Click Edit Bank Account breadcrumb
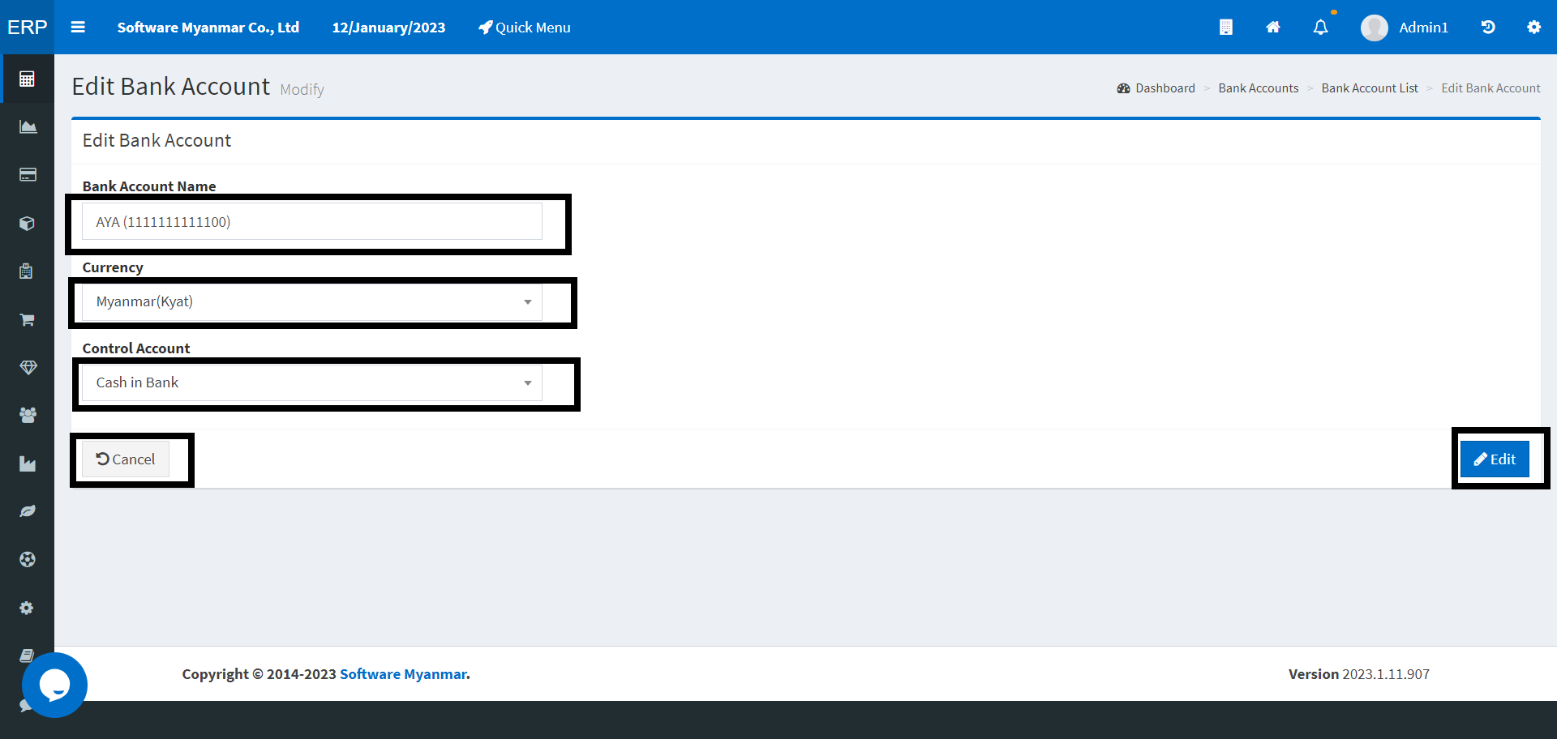Image resolution: width=1557 pixels, height=739 pixels. click(x=1491, y=88)
